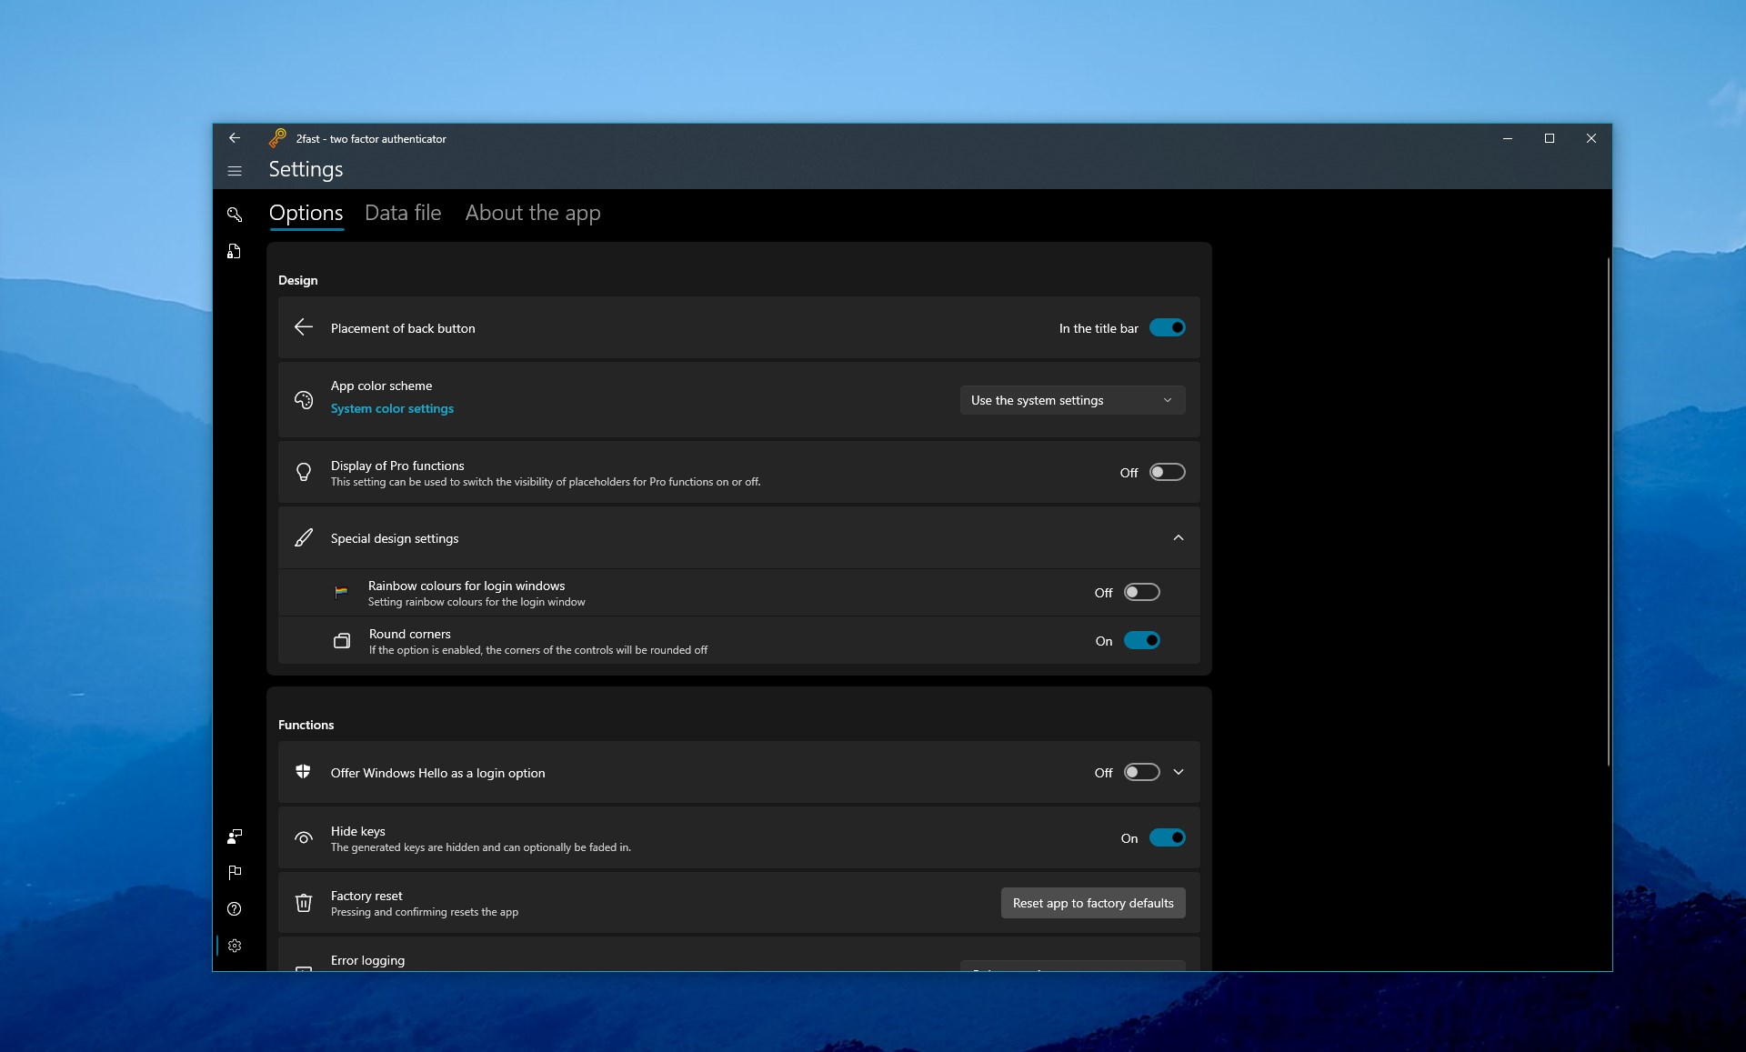Click the trash icon next to Factory reset
The height and width of the screenshot is (1052, 1746).
coord(304,903)
